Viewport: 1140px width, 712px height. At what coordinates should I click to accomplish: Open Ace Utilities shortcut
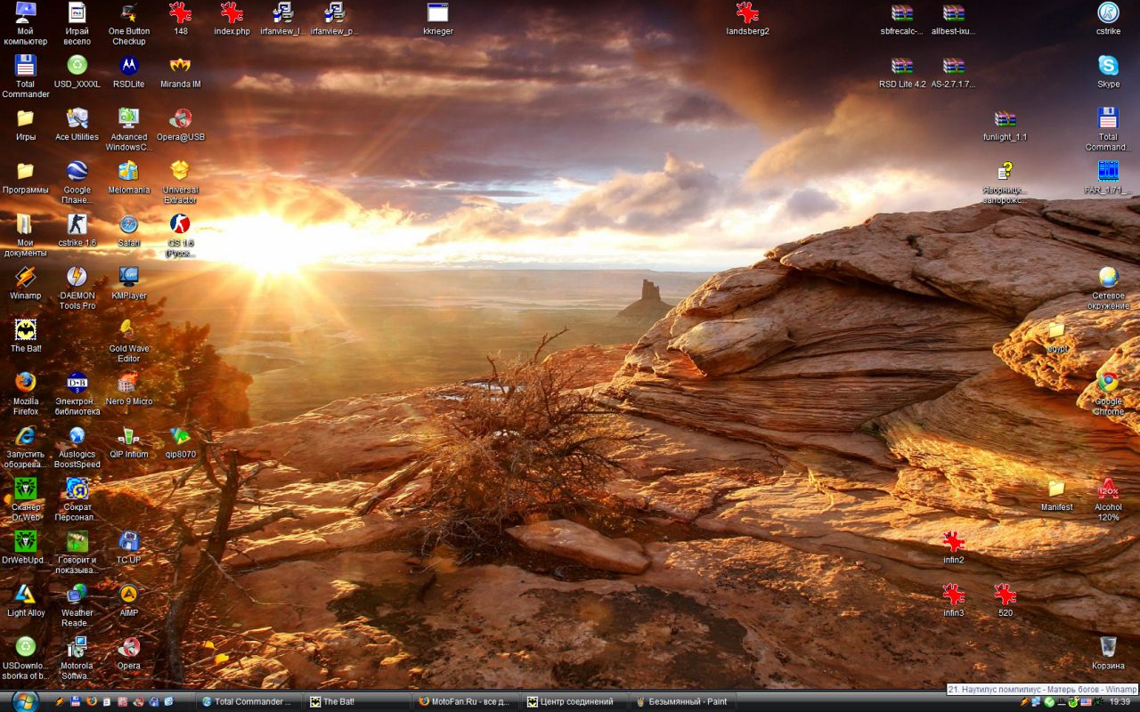77,125
